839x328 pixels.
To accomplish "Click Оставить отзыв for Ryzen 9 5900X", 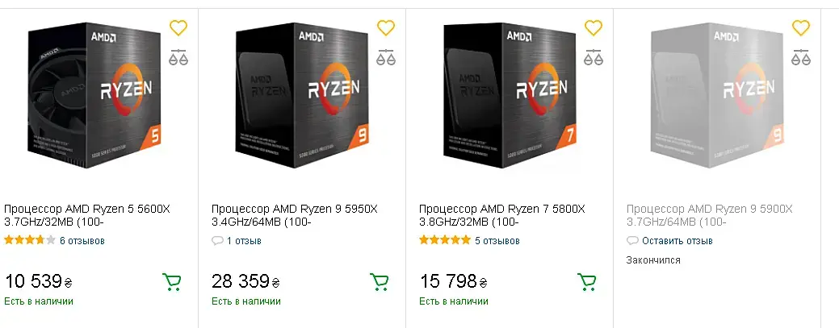I will click(677, 241).
